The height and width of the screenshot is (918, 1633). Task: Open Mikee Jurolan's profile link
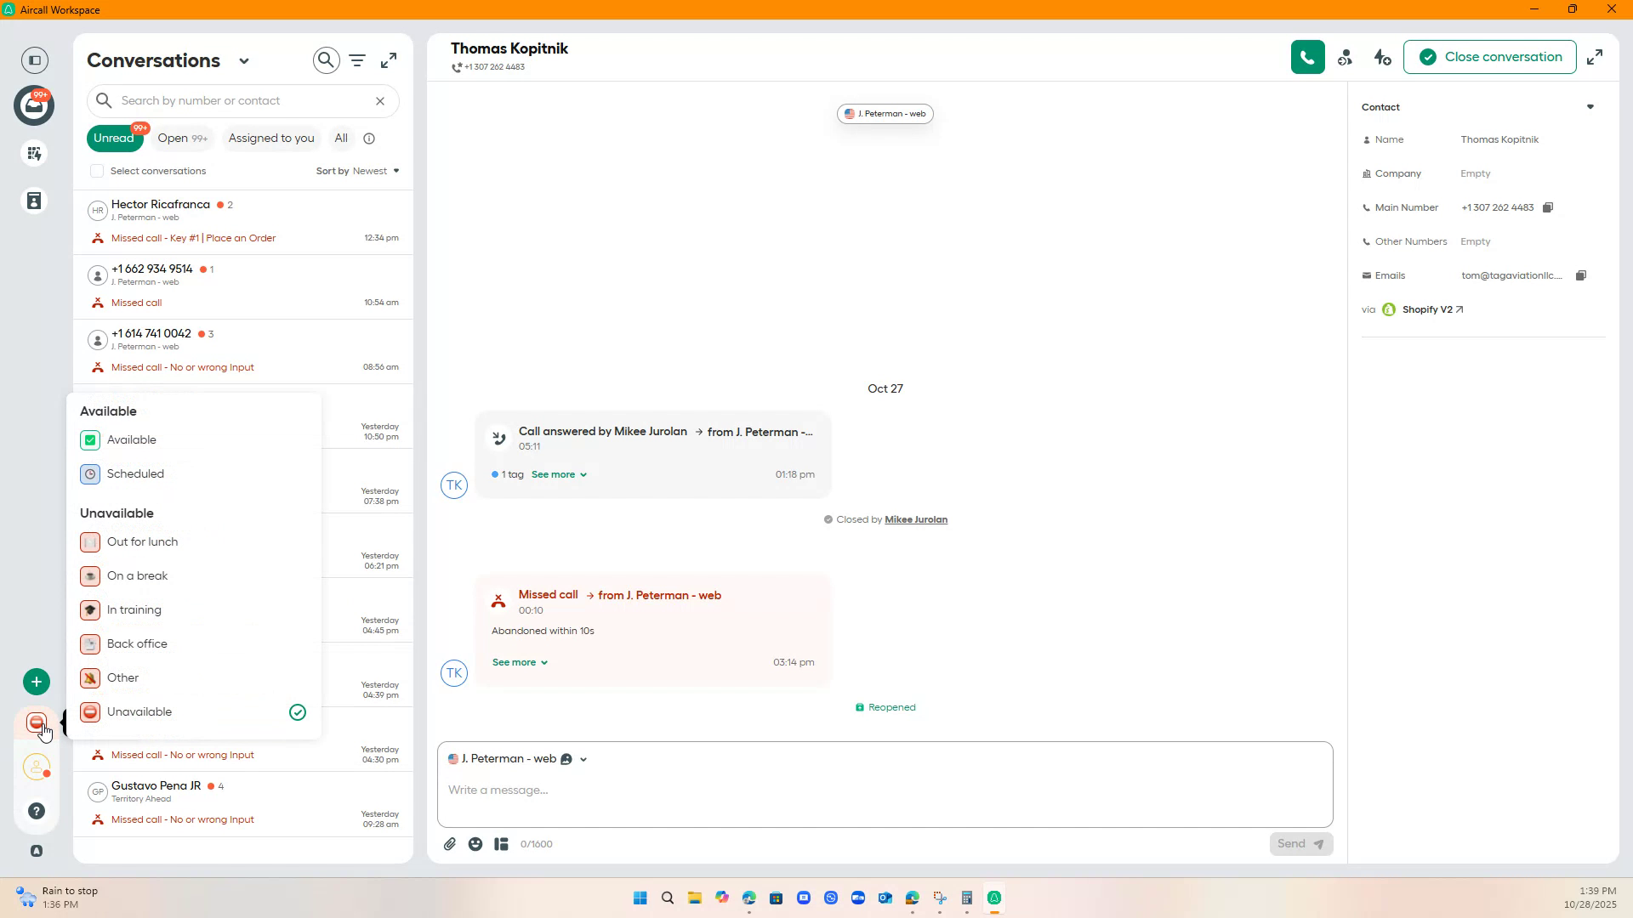click(915, 518)
